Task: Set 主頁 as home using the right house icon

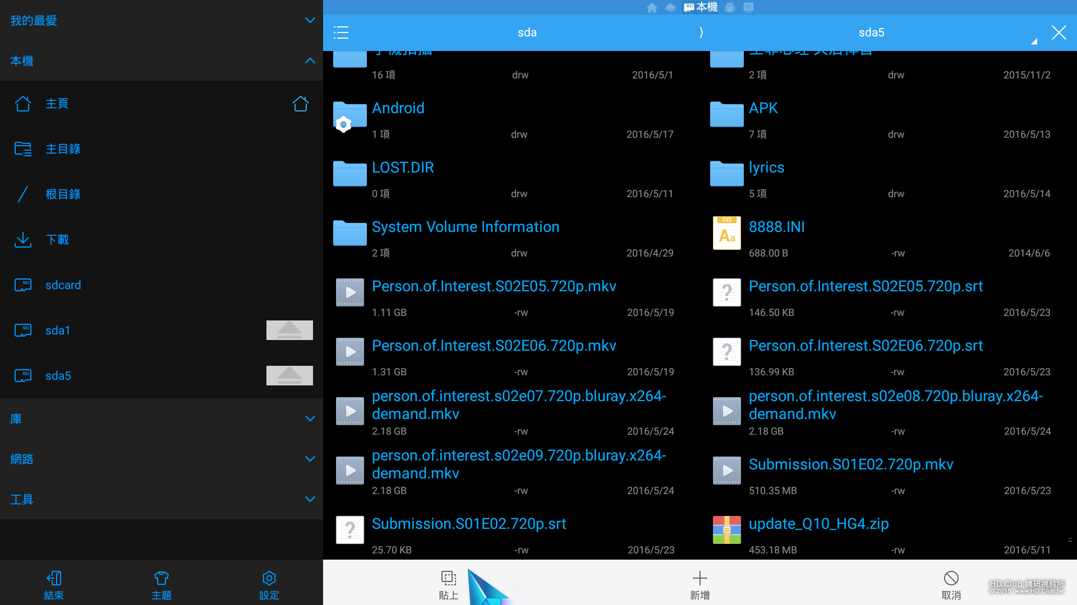Action: click(x=301, y=104)
